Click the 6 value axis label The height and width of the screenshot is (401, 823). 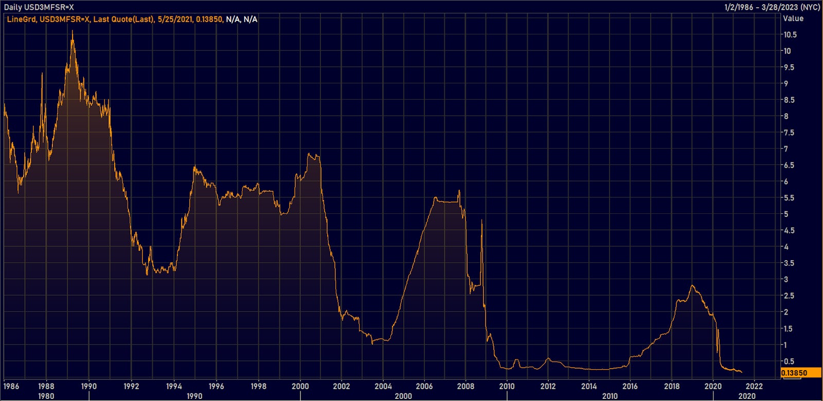(x=785, y=181)
